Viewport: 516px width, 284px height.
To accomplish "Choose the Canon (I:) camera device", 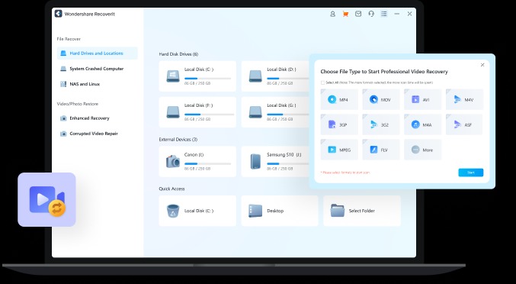I will 197,161.
